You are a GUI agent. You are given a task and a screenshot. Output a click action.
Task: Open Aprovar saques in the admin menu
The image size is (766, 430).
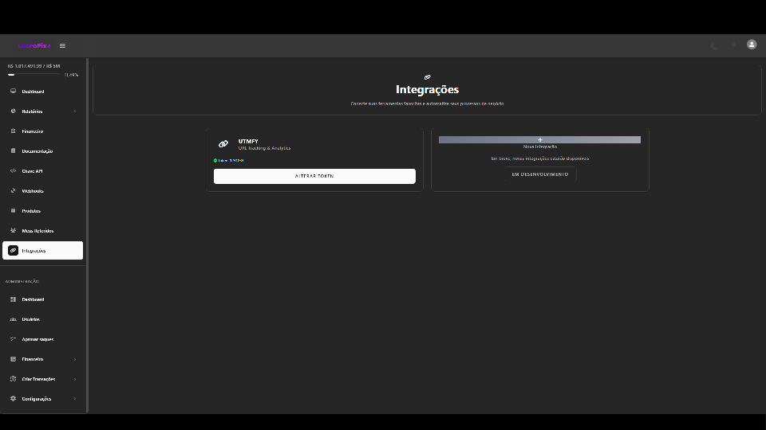click(38, 339)
